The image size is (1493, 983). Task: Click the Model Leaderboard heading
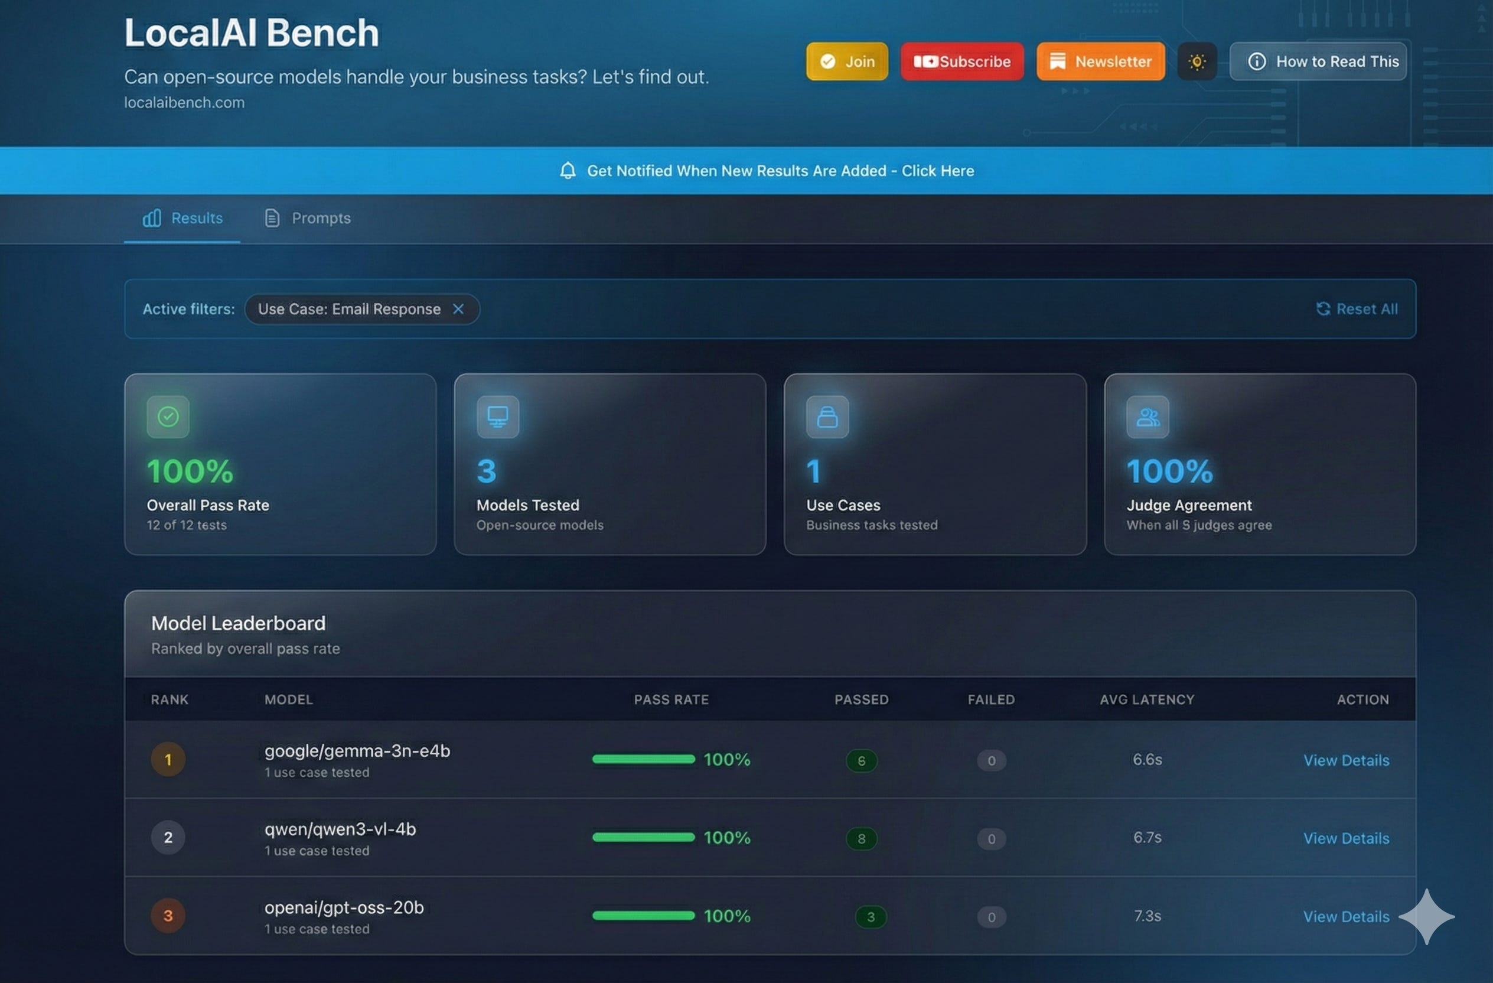click(x=239, y=624)
